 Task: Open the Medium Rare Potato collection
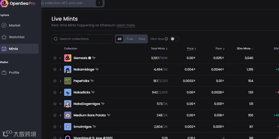point(89,115)
